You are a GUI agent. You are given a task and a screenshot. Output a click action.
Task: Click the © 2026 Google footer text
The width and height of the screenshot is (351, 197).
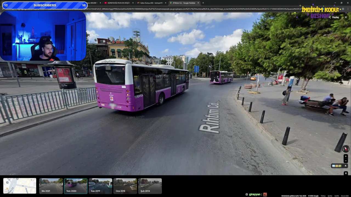pyautogui.click(x=313, y=196)
